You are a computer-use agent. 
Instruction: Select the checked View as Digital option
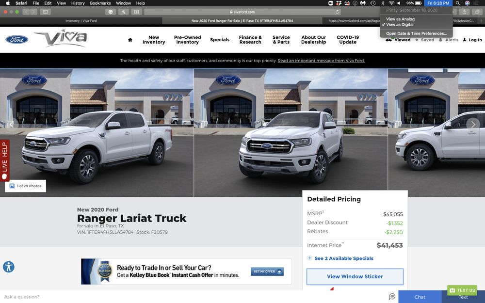click(416, 24)
